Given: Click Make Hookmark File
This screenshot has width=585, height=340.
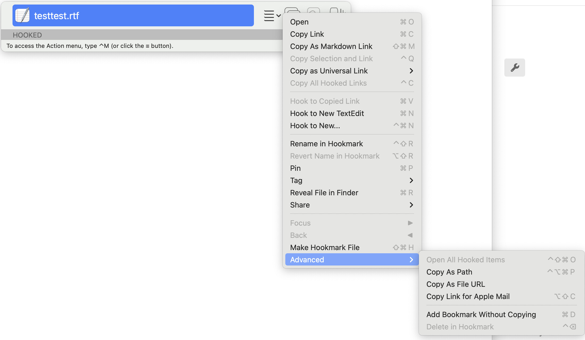Looking at the screenshot, I should pyautogui.click(x=325, y=247).
